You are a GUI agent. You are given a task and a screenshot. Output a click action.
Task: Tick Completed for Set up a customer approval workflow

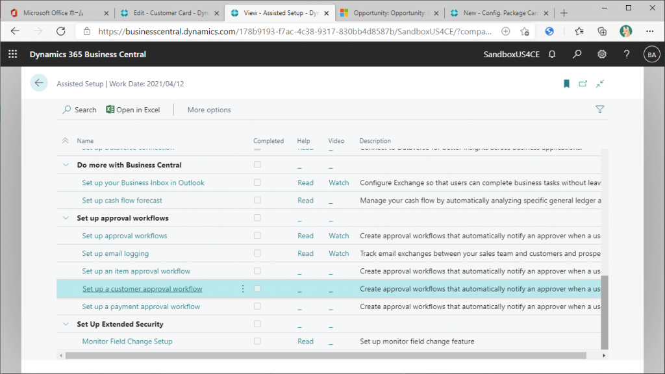click(257, 288)
